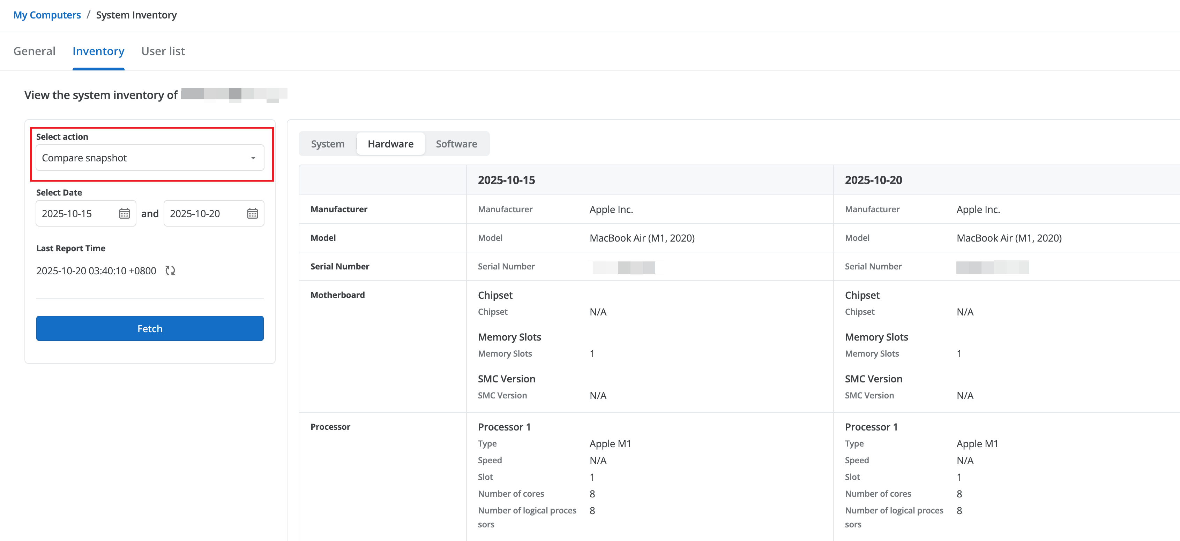The image size is (1180, 541).
Task: Click Chipset heading in 2025-10-20 column
Action: point(862,295)
